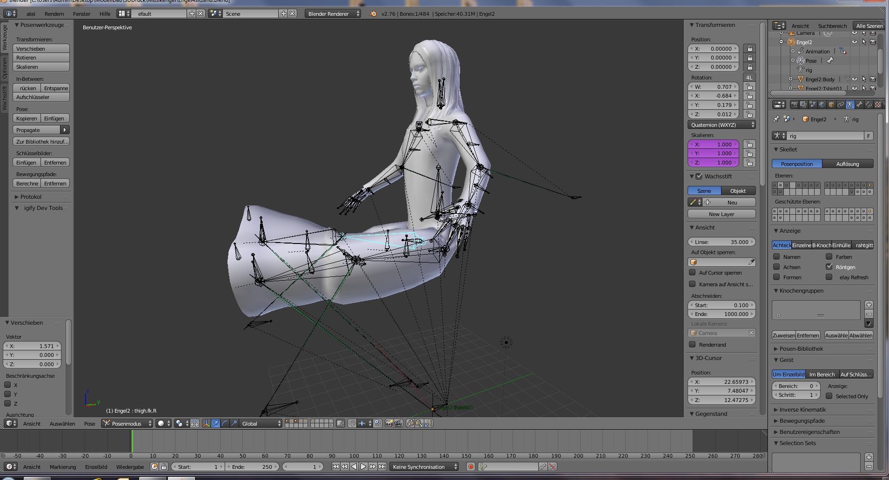The image size is (889, 480).
Task: Click the New Layer button
Action: coord(721,214)
